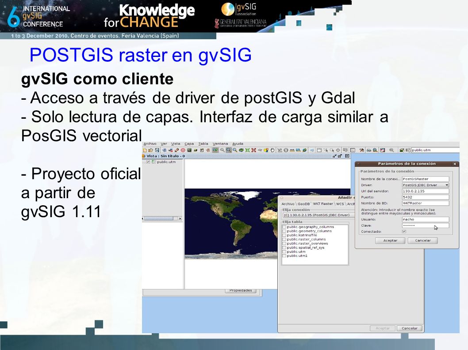Open the Vista menu

[176, 143]
